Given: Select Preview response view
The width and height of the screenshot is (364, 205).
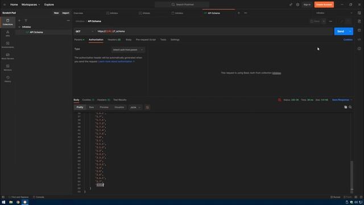Looking at the screenshot, I should pos(104,108).
